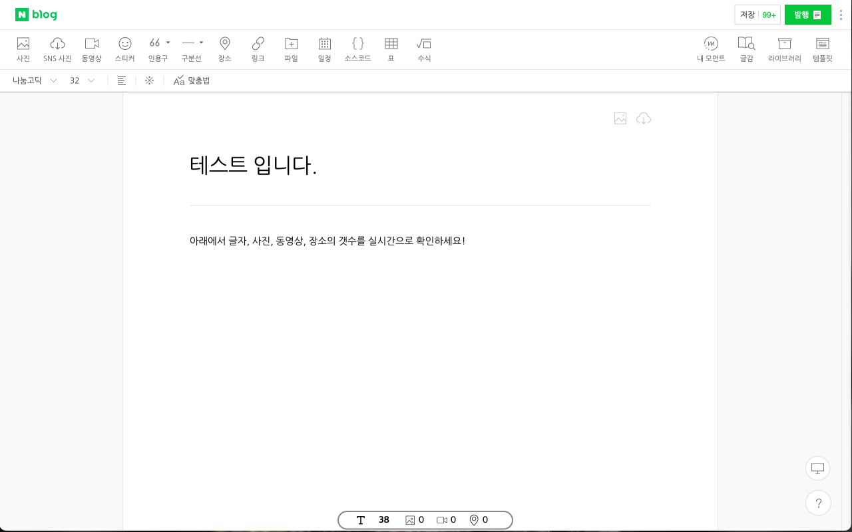The width and height of the screenshot is (852, 532).
Task: Open the Naver blog logo link
Action: click(36, 15)
